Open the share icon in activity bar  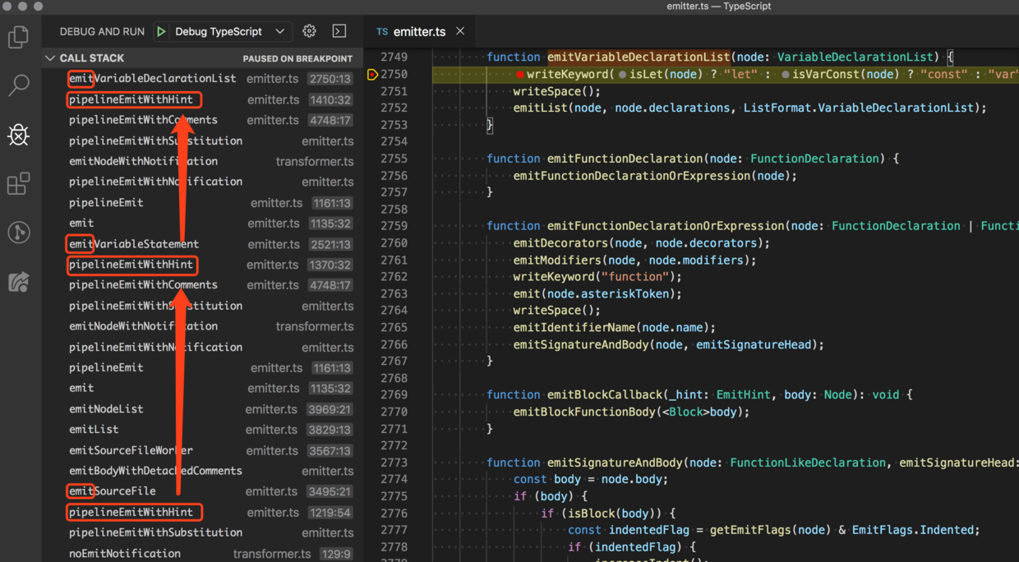18,282
